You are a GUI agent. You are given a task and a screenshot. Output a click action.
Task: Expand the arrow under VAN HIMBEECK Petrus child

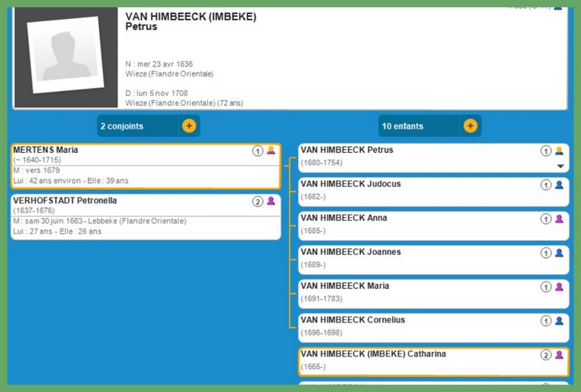(561, 166)
